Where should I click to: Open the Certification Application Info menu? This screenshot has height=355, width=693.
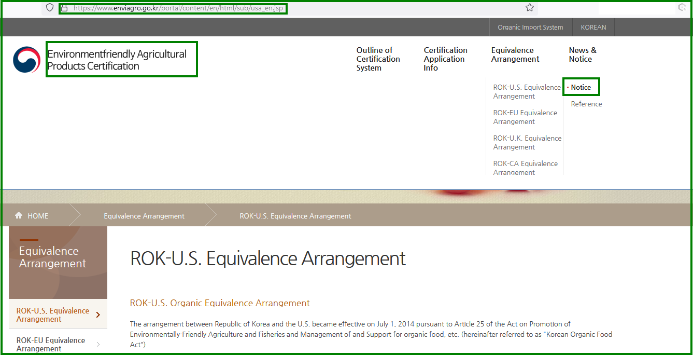pos(445,59)
